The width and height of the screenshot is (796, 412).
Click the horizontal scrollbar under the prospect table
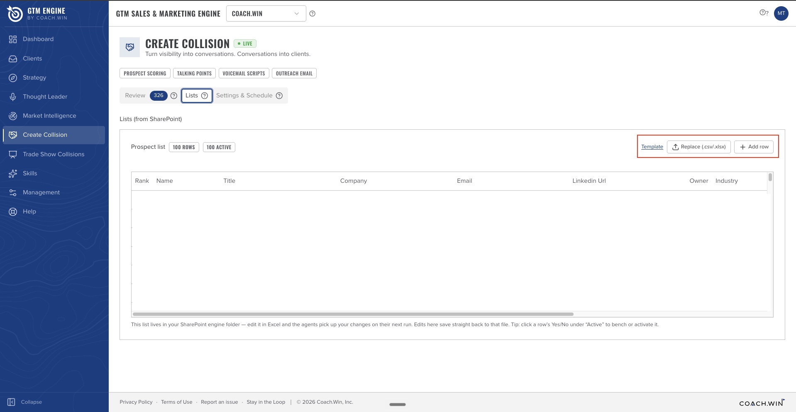[x=353, y=314]
